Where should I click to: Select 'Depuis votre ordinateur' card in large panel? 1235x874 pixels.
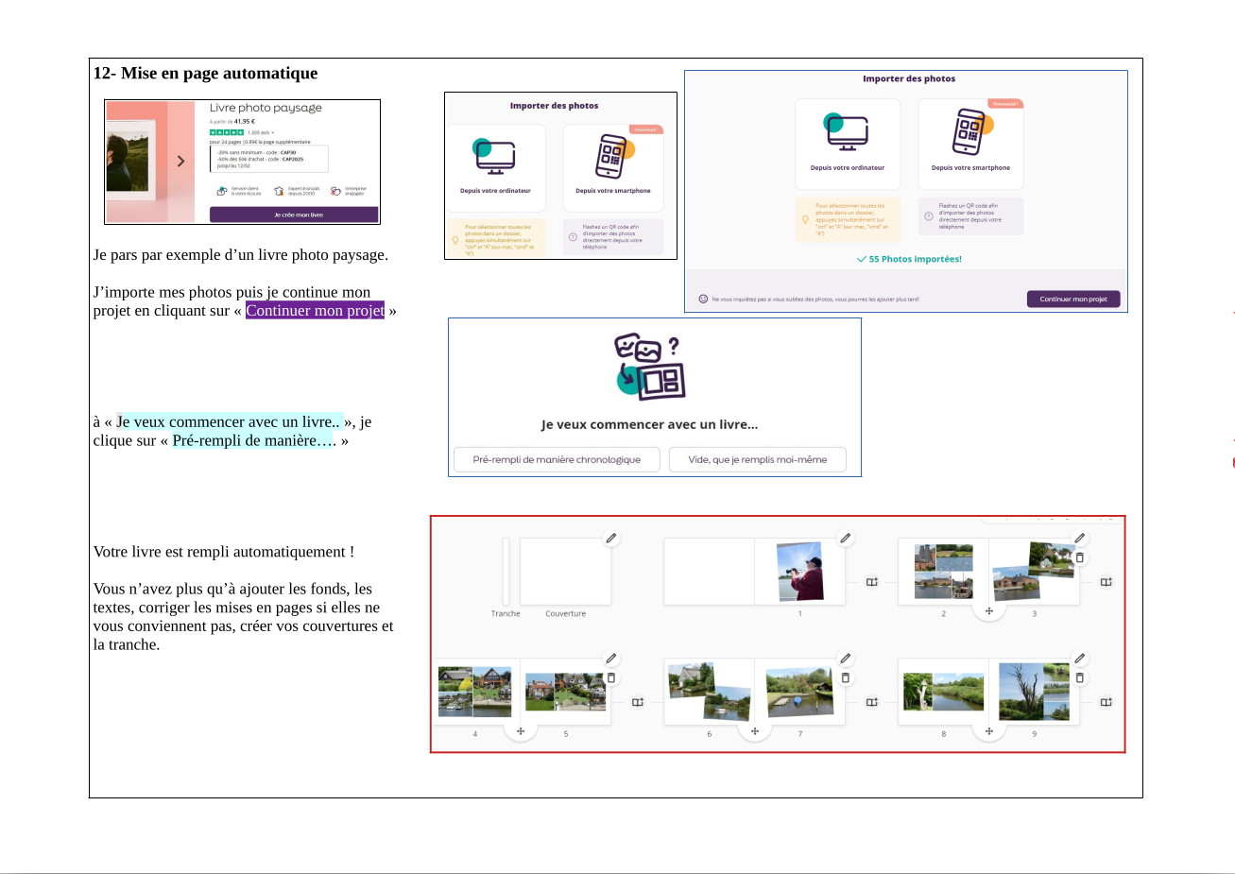pyautogui.click(x=848, y=143)
